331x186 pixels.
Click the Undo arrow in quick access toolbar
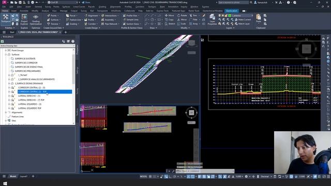pos(37,2)
